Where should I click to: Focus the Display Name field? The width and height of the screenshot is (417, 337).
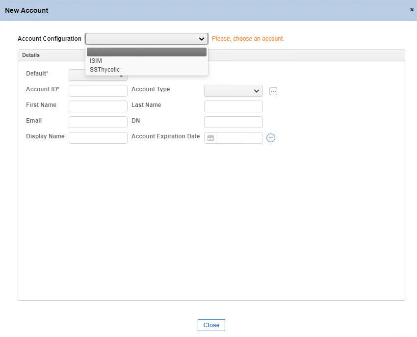[x=98, y=138]
